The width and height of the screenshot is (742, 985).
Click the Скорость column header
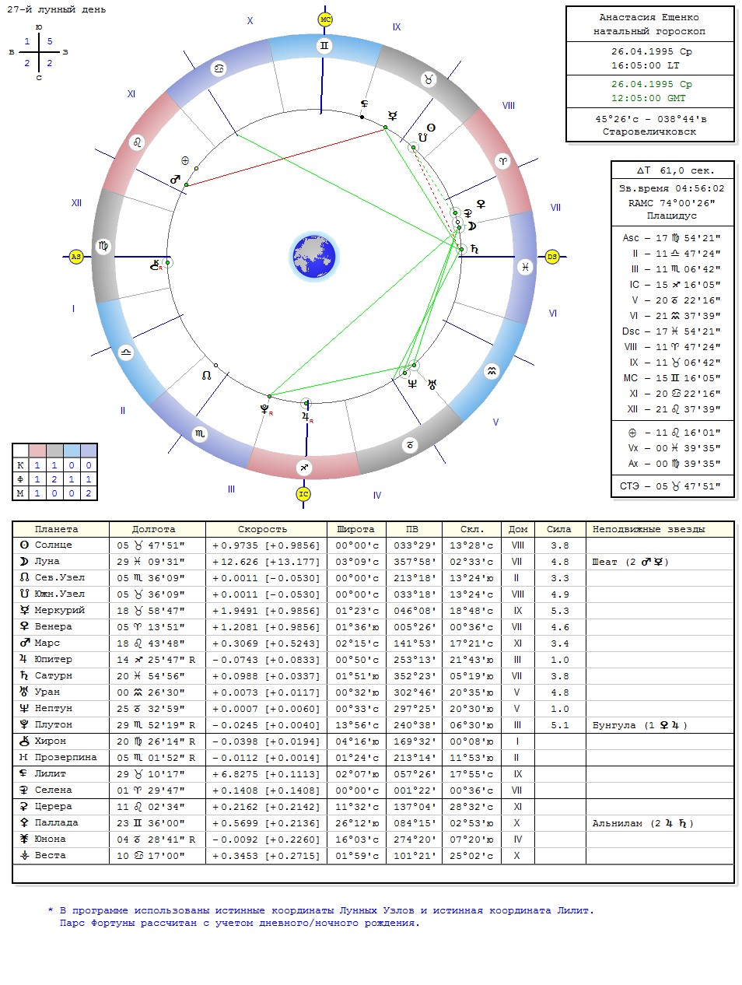(x=263, y=529)
